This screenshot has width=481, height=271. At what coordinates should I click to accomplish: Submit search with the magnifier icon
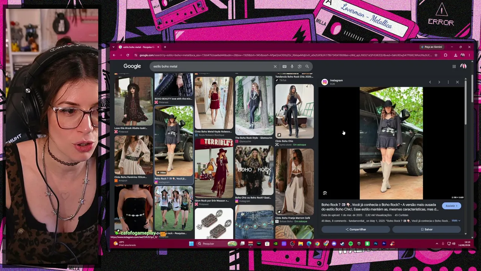click(307, 67)
